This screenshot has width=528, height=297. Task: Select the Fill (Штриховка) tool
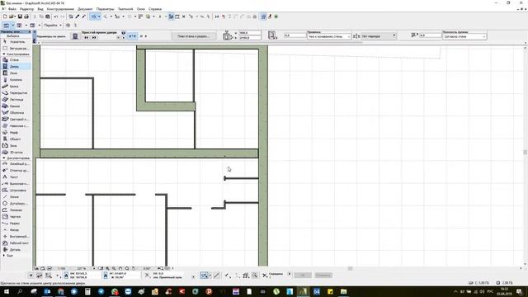pos(16,191)
